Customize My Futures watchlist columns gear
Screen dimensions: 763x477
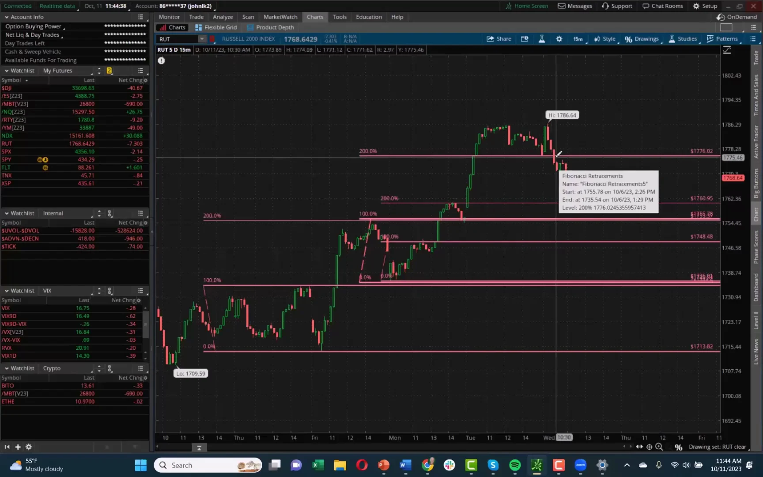[146, 80]
